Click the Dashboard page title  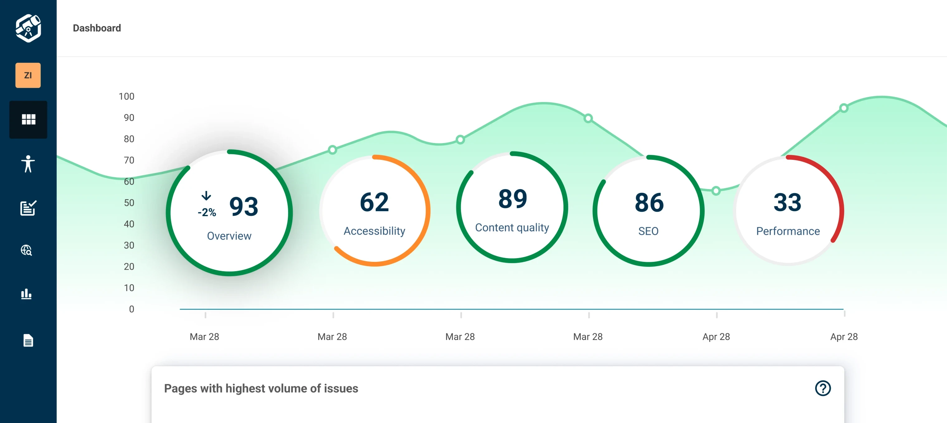click(97, 28)
